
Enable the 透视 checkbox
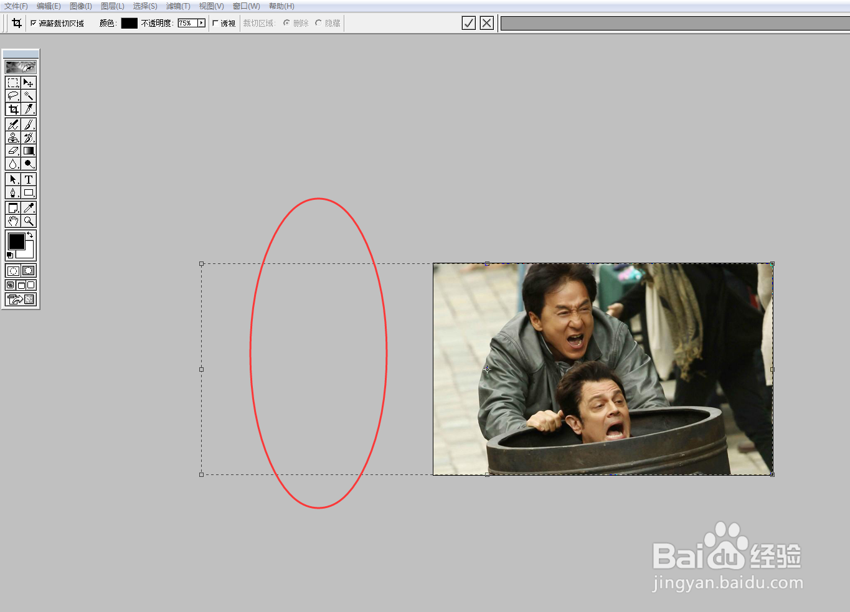[x=215, y=23]
